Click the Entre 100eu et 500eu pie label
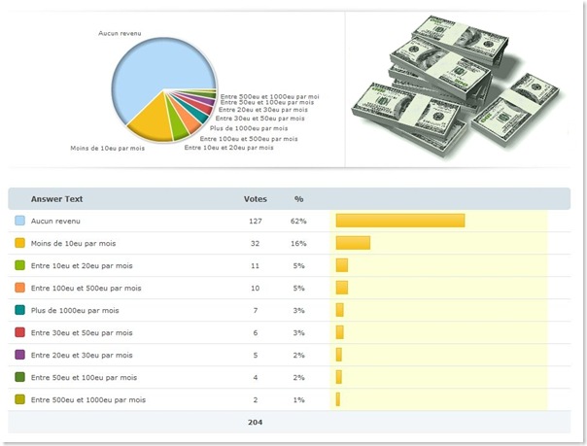Image resolution: width=587 pixels, height=446 pixels. click(x=249, y=139)
